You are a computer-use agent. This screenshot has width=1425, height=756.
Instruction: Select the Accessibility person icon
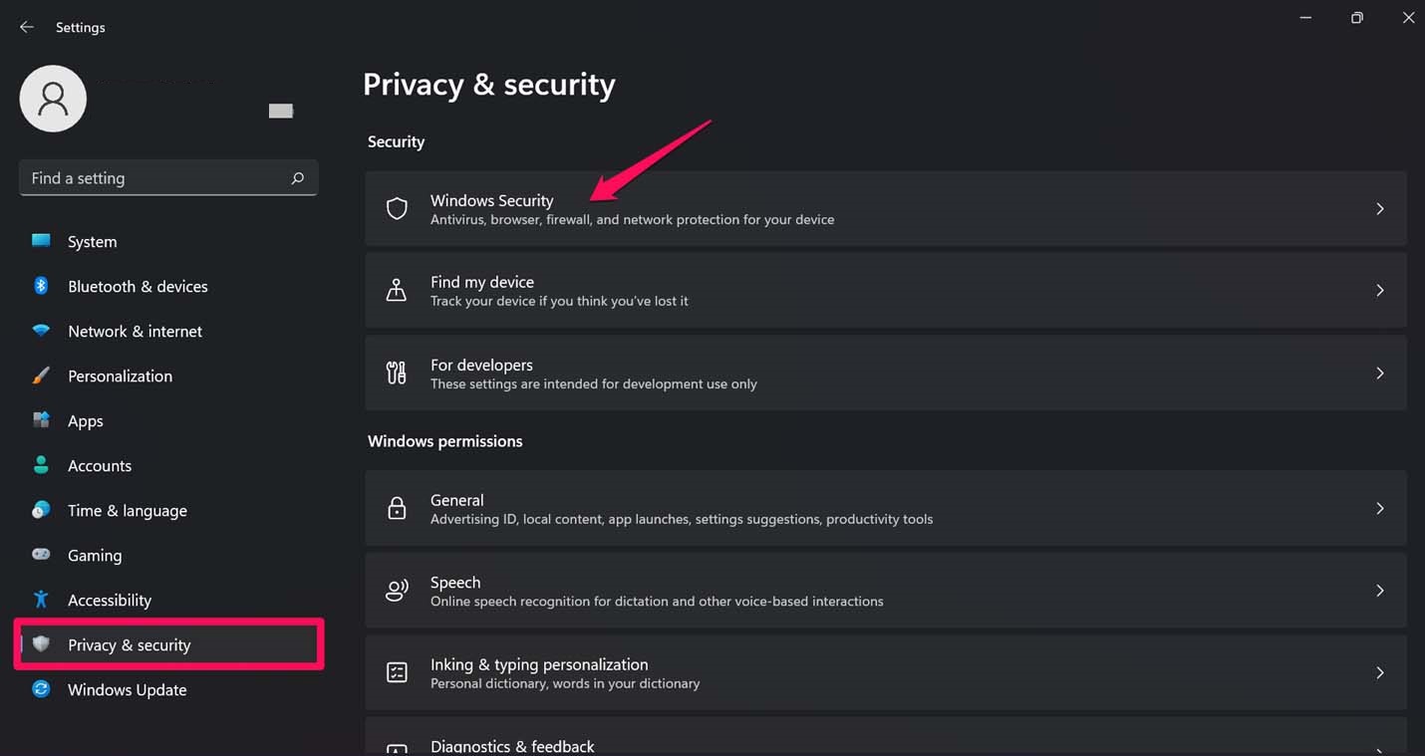(41, 600)
